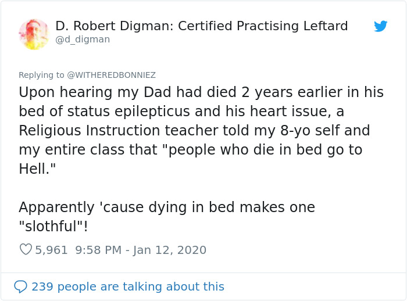Screen dimensions: 407x301
Task: Click the 9:58 PM timestamp
Action: (98, 250)
